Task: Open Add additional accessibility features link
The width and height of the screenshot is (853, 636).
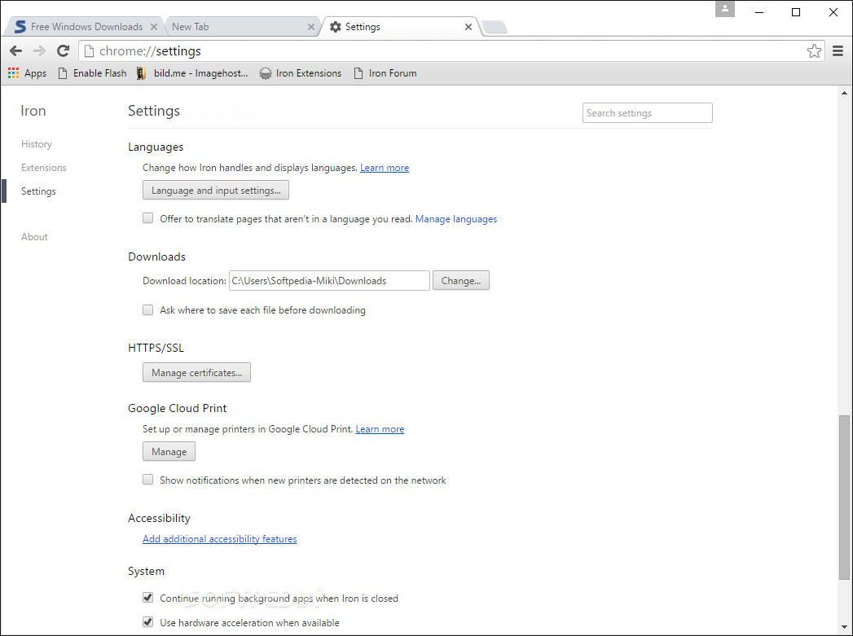Action: 220,539
